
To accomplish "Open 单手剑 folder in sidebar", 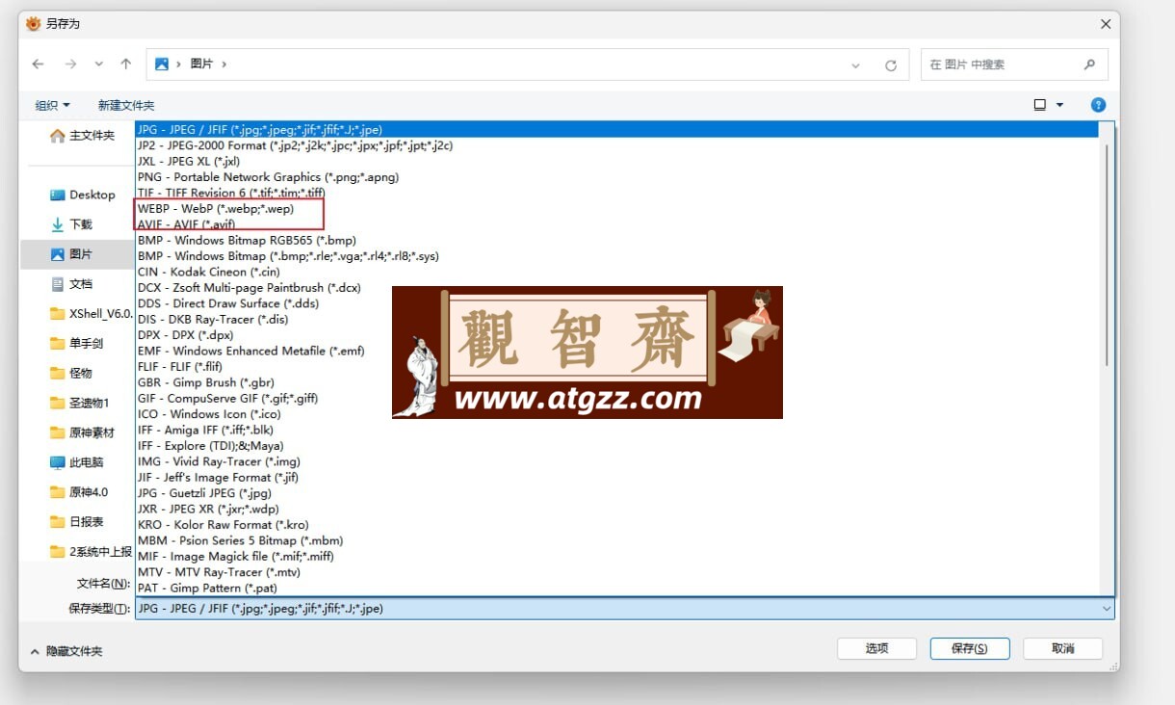I will click(77, 343).
